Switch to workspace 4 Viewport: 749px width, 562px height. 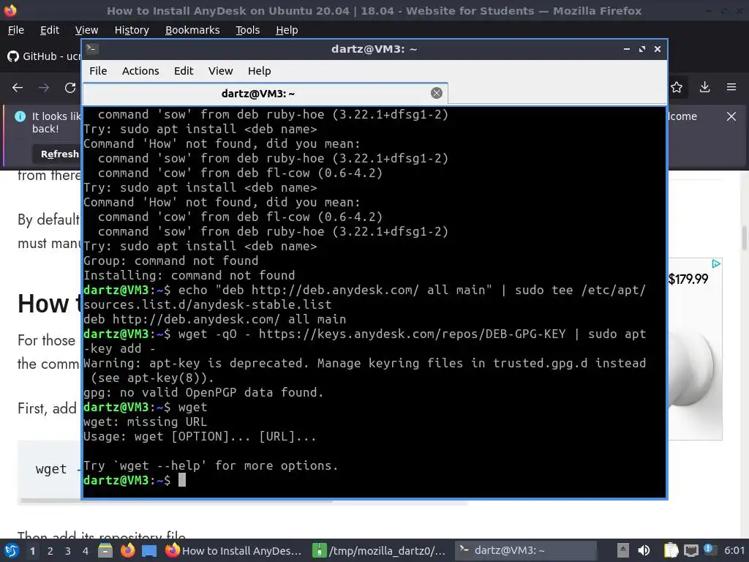pyautogui.click(x=85, y=551)
